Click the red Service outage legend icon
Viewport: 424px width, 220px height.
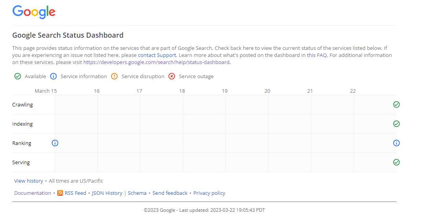pos(171,76)
